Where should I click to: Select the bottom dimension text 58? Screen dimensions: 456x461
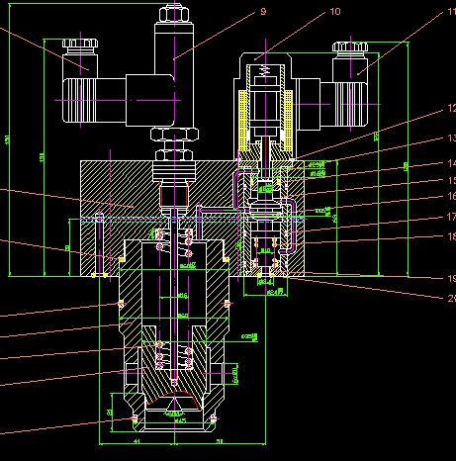[220, 441]
